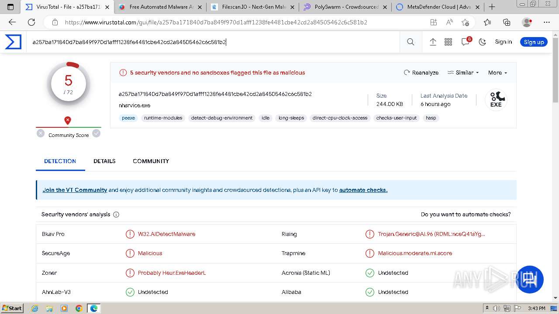
Task: Click the hash search input field
Action: [x=214, y=42]
